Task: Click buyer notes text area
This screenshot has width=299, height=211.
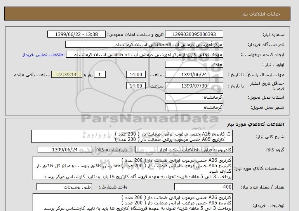Action: tap(132, 202)
